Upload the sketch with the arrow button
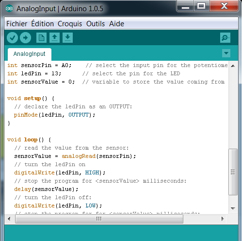 pyautogui.click(x=25, y=38)
